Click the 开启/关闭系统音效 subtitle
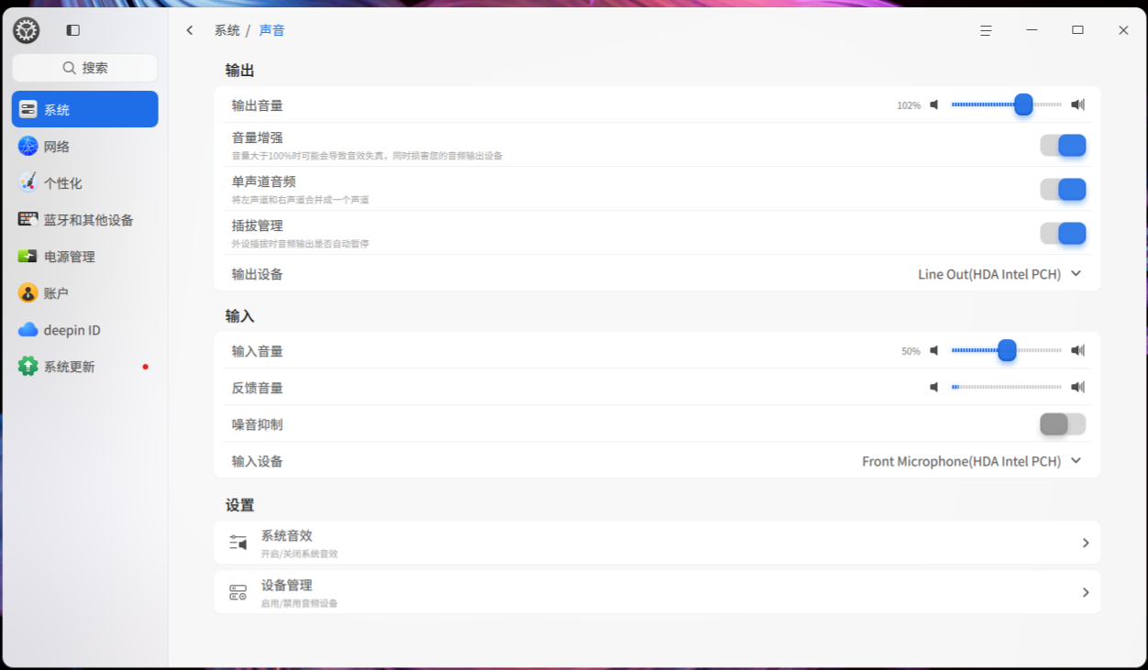 point(299,554)
